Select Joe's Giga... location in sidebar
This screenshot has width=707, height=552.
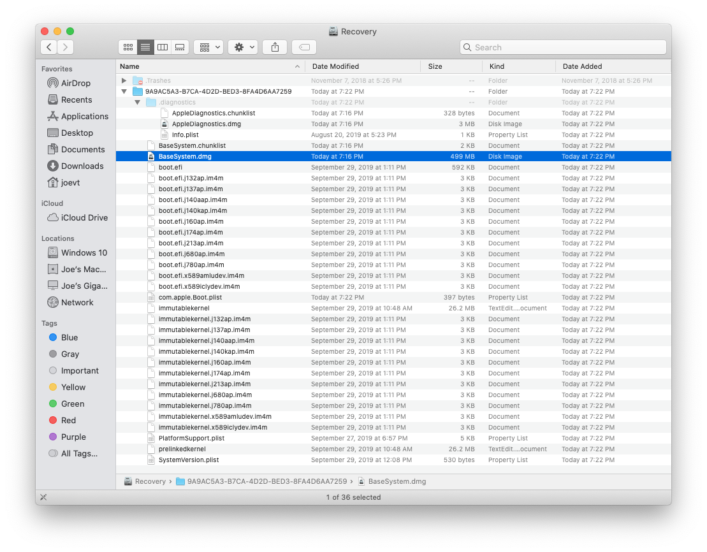click(x=78, y=286)
